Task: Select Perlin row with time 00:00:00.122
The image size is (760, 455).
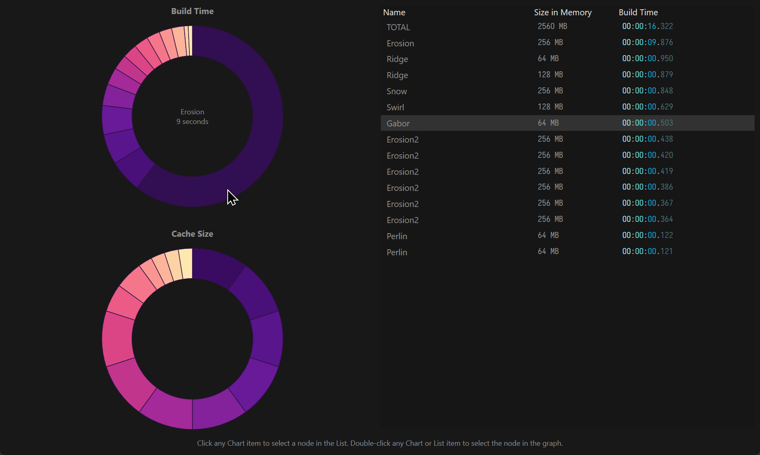Action: pos(567,236)
